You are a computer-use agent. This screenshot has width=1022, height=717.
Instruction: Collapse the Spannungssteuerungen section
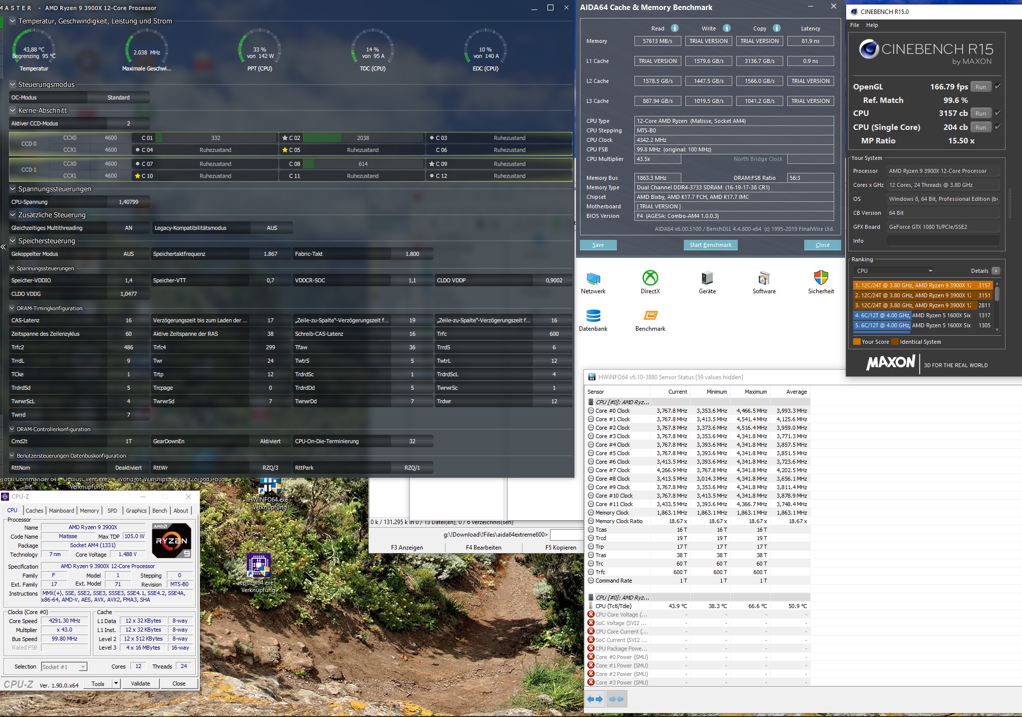click(13, 189)
